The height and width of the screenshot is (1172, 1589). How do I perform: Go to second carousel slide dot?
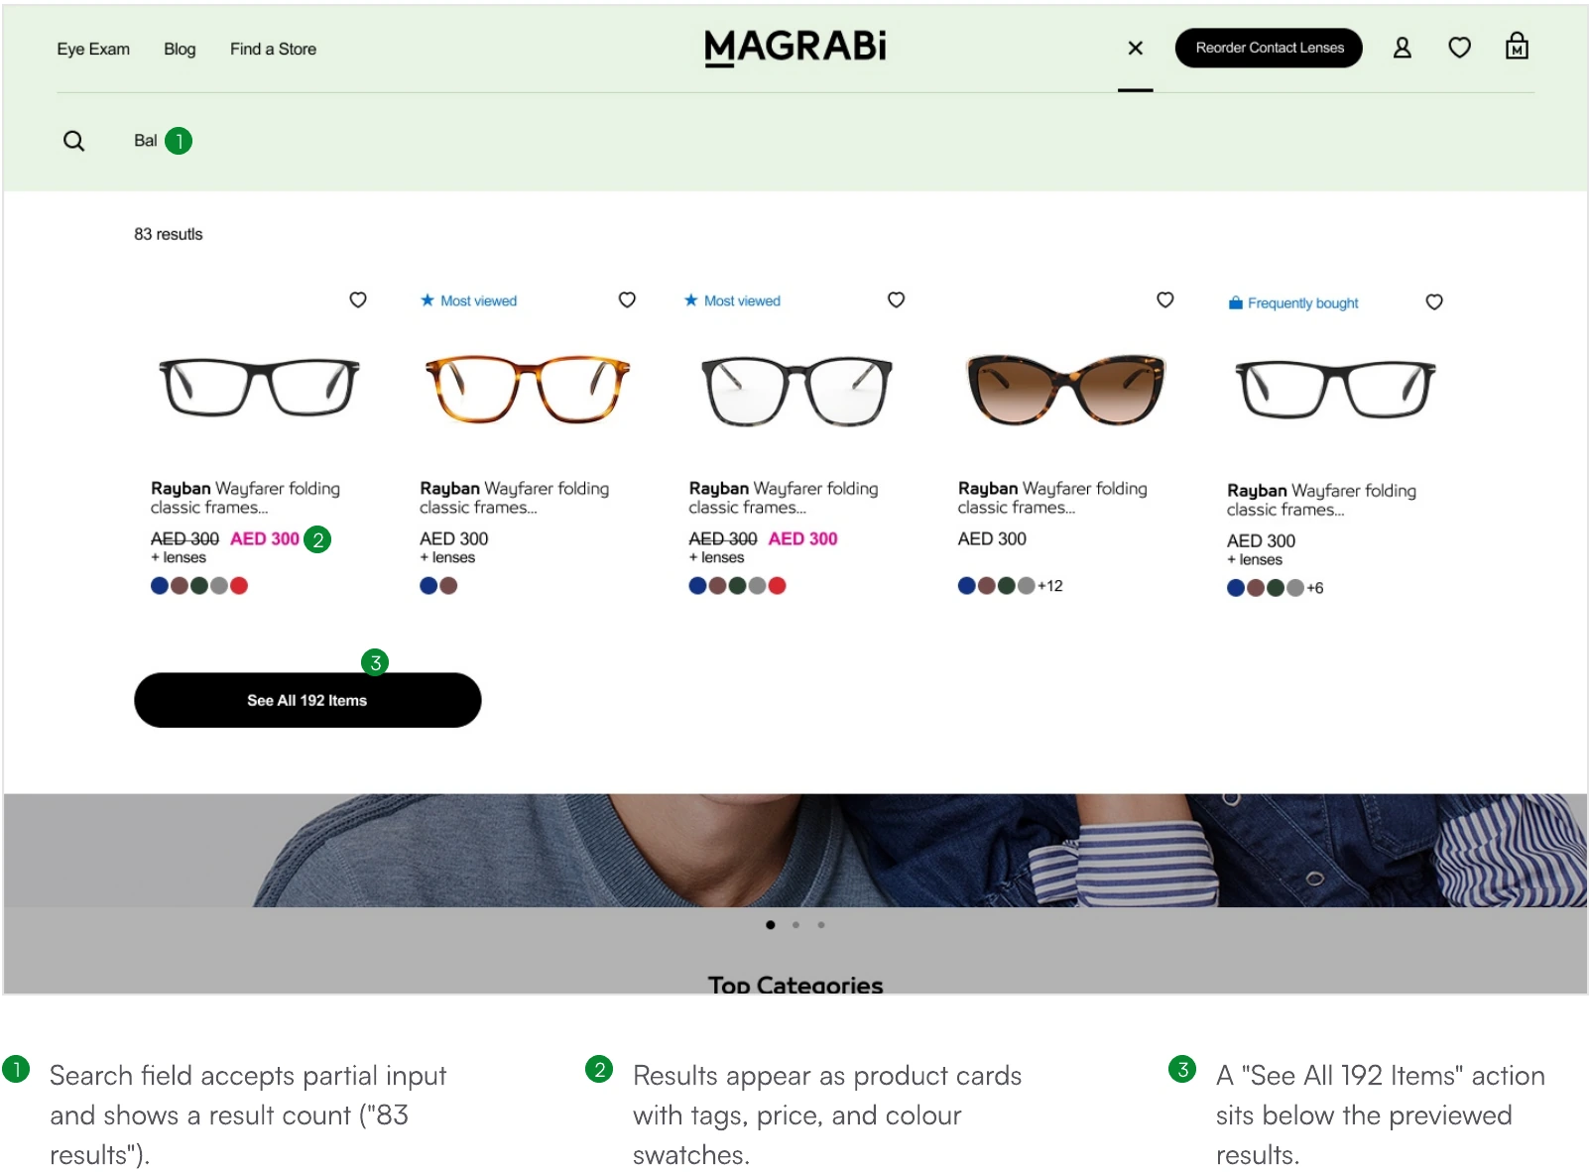pyautogui.click(x=795, y=925)
